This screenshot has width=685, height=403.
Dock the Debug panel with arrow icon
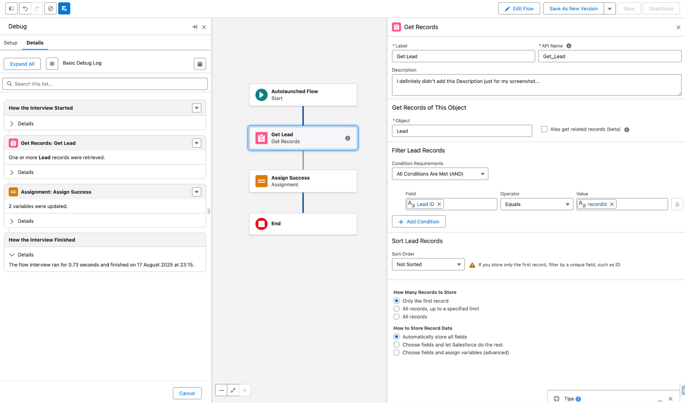point(195,27)
